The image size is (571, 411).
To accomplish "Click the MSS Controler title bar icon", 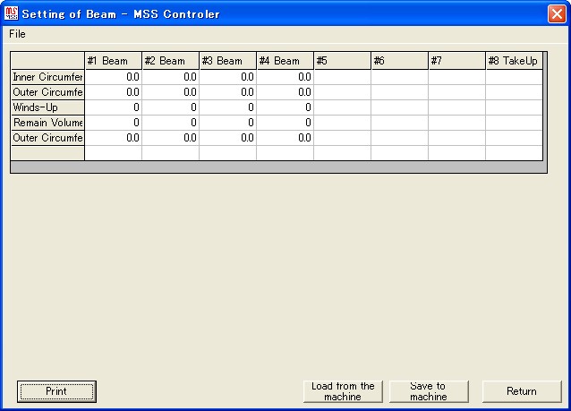I will coord(12,13).
